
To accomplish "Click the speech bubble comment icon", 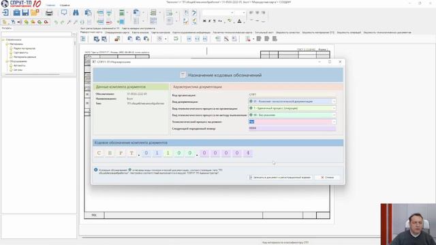I will click(64, 12).
